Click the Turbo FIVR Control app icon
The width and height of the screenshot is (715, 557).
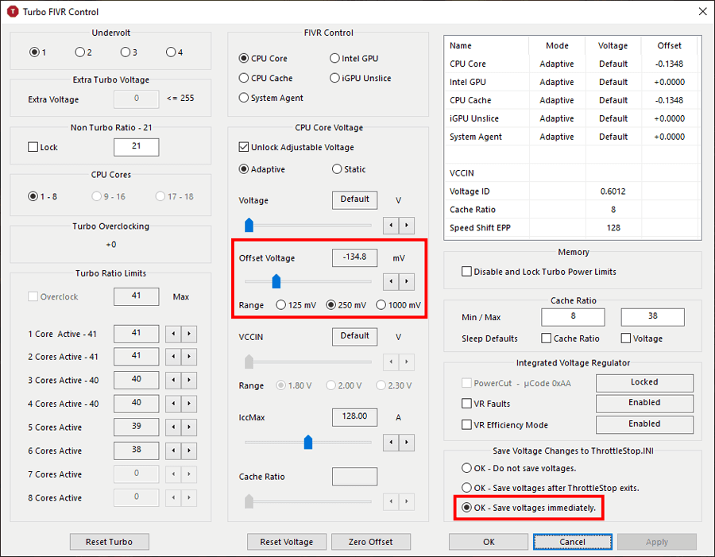tap(13, 11)
